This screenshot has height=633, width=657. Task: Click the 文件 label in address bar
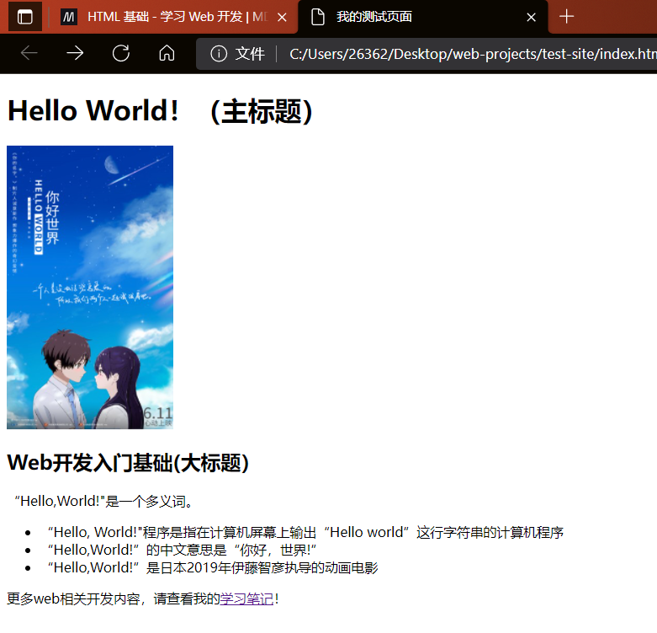250,54
